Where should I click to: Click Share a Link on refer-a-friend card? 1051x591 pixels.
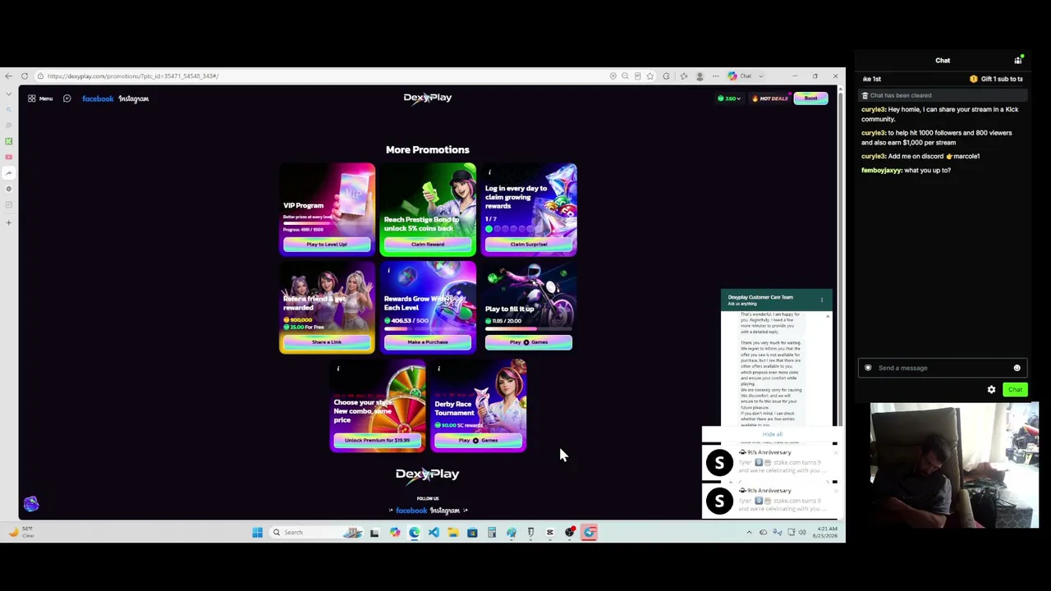pyautogui.click(x=327, y=342)
